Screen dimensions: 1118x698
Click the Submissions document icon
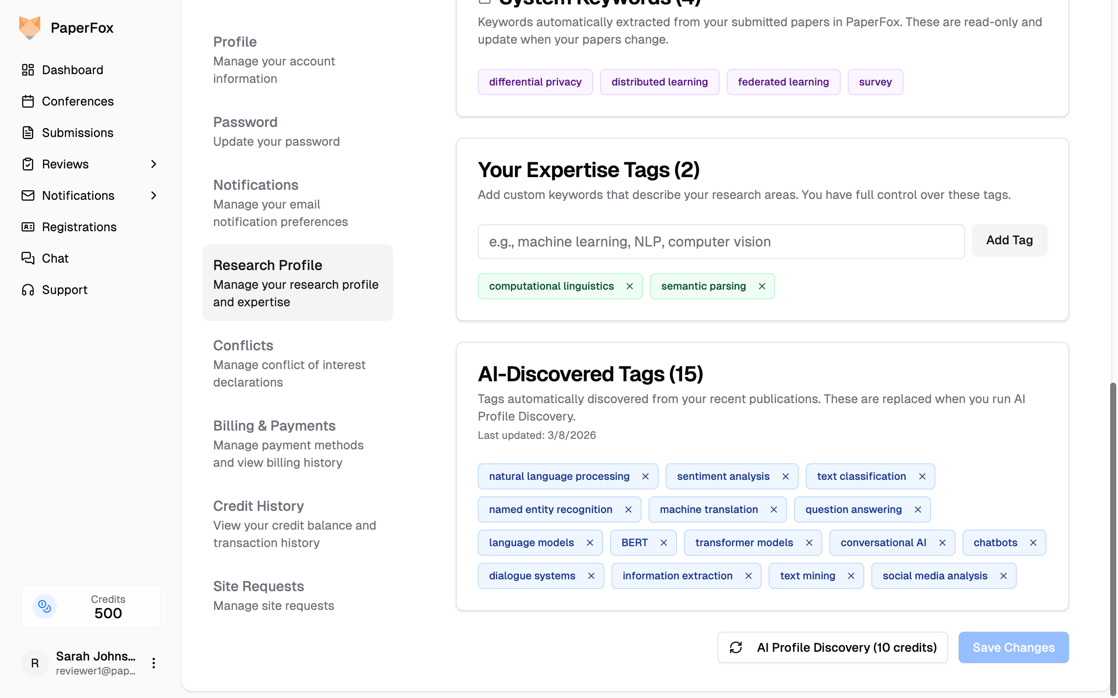coord(28,133)
